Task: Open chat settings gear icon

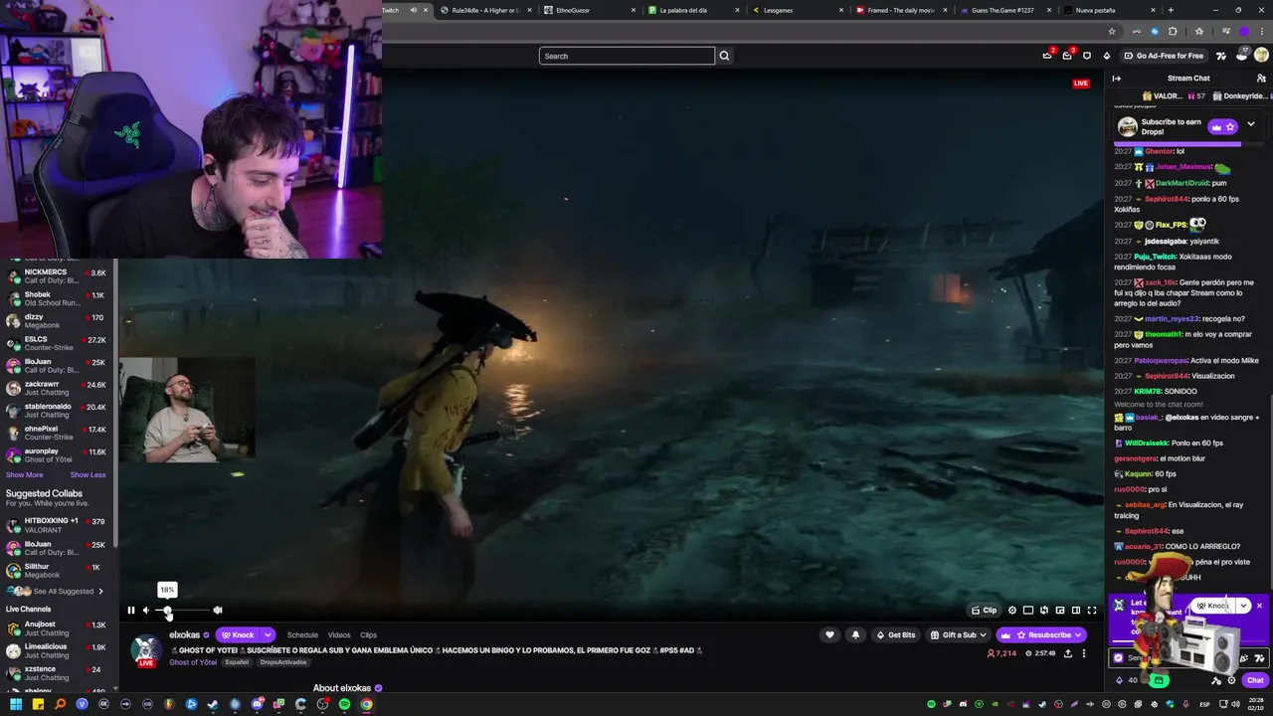Action: click(x=1231, y=680)
